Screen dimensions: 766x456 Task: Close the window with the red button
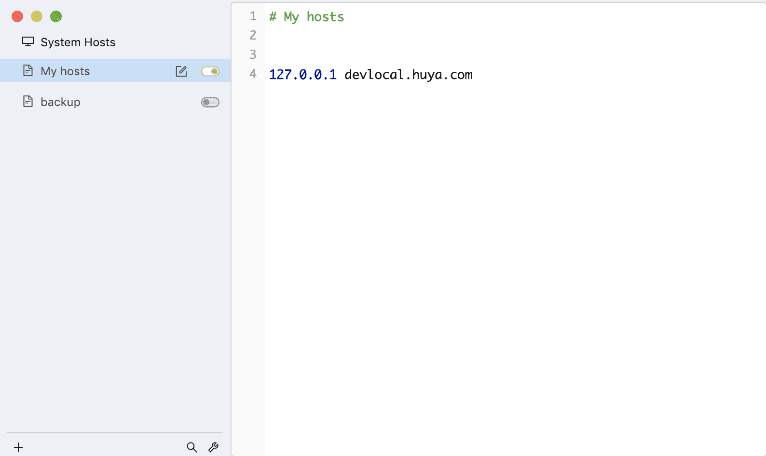(17, 16)
